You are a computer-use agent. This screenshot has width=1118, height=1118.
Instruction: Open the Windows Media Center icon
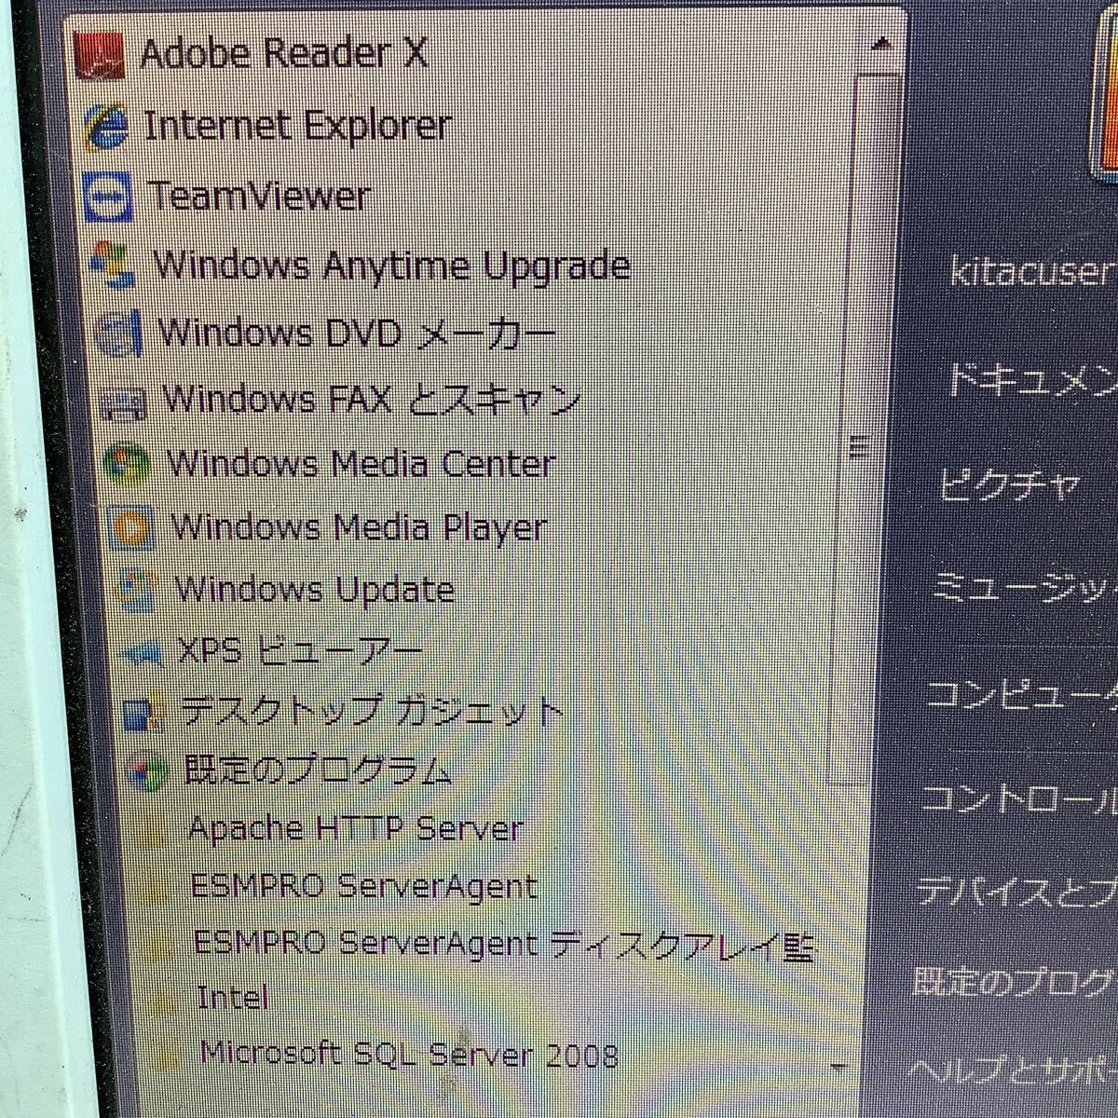click(x=127, y=465)
